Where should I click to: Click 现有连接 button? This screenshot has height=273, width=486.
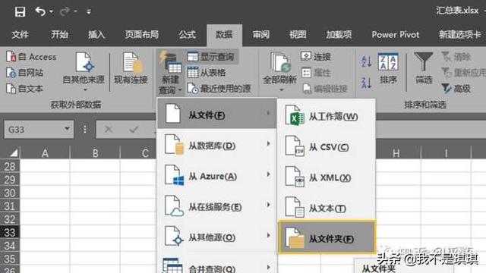click(x=131, y=68)
